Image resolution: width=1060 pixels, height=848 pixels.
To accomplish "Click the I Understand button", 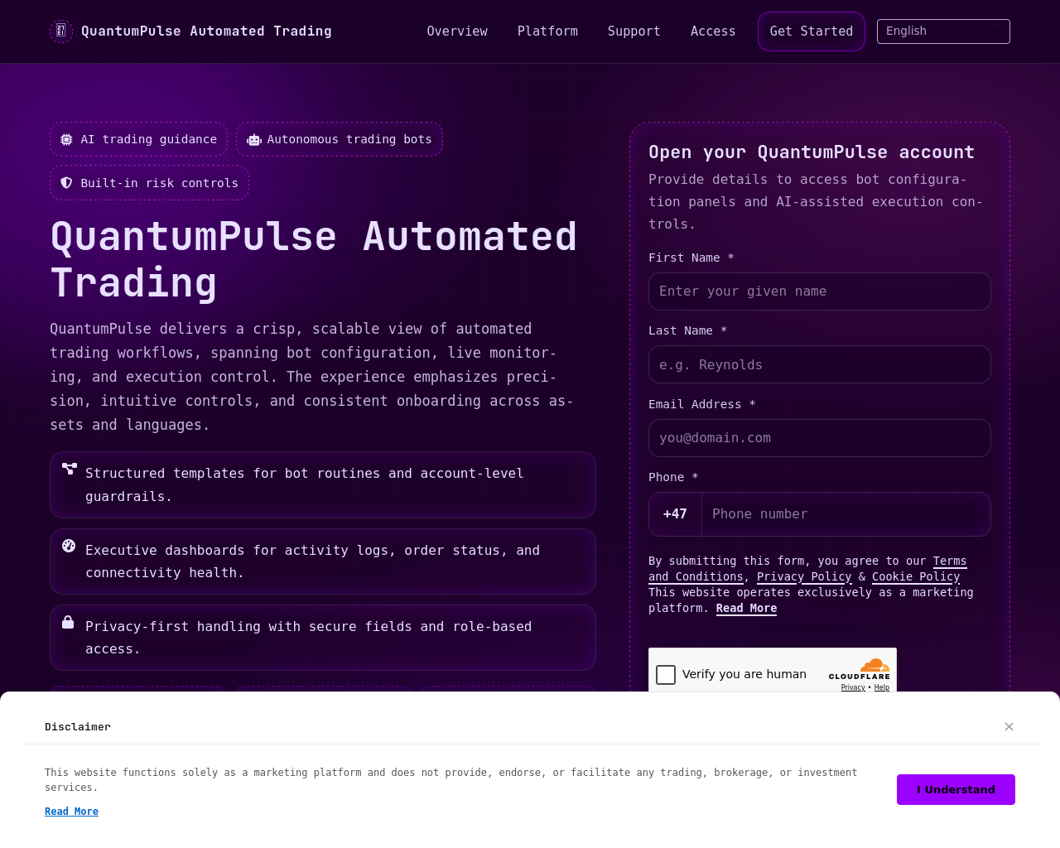I will pos(956,789).
